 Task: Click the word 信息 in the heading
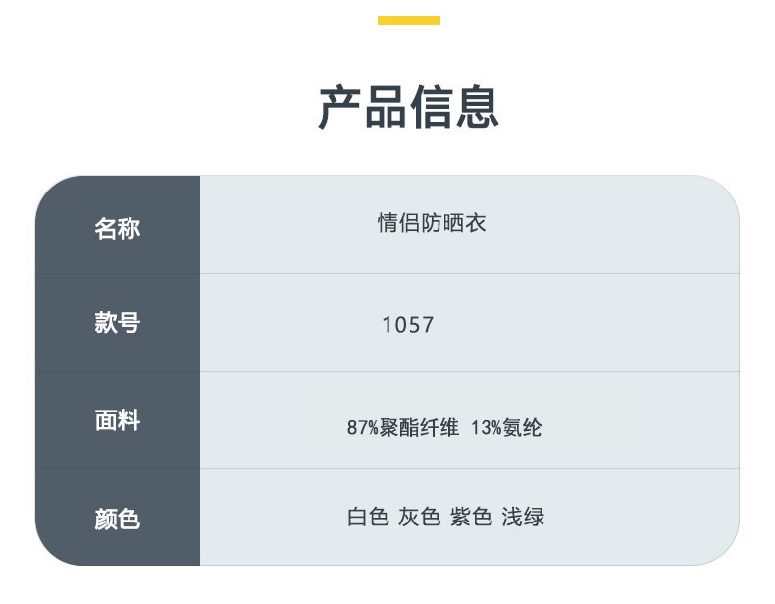(454, 107)
